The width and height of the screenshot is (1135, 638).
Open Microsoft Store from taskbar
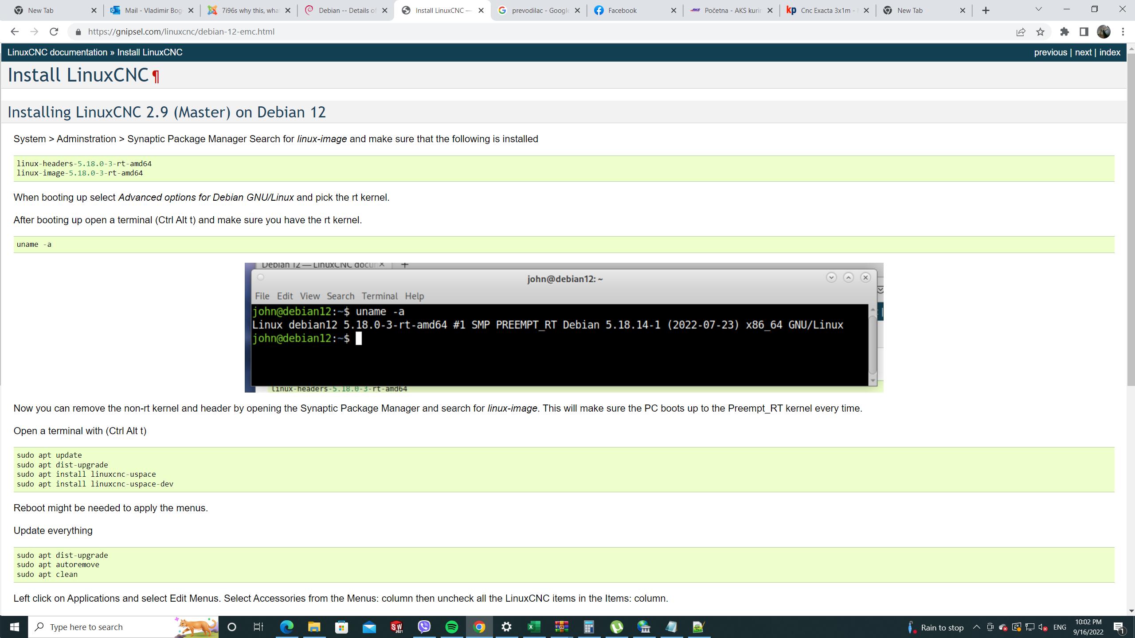pos(342,627)
